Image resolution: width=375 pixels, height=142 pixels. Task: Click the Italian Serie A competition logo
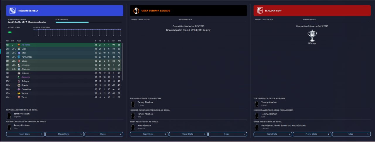tap(13, 11)
